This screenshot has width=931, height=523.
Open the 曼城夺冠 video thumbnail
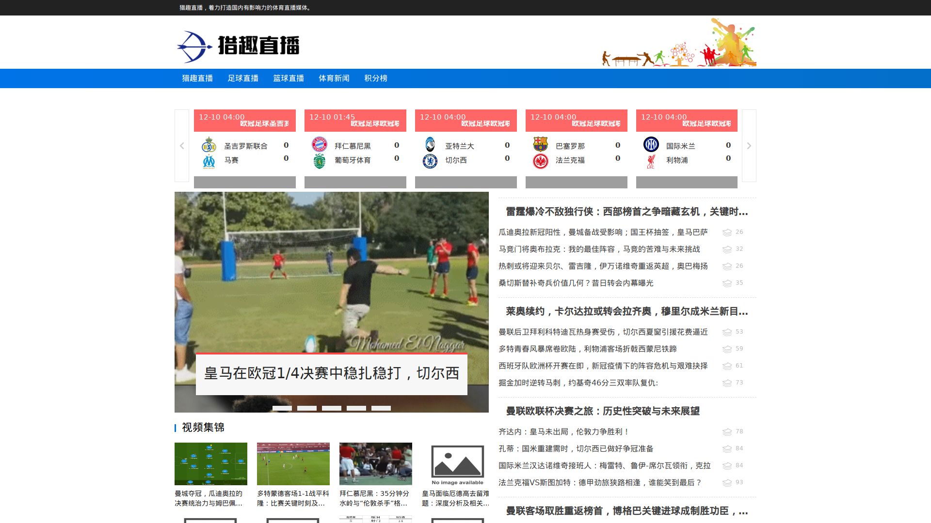[211, 464]
